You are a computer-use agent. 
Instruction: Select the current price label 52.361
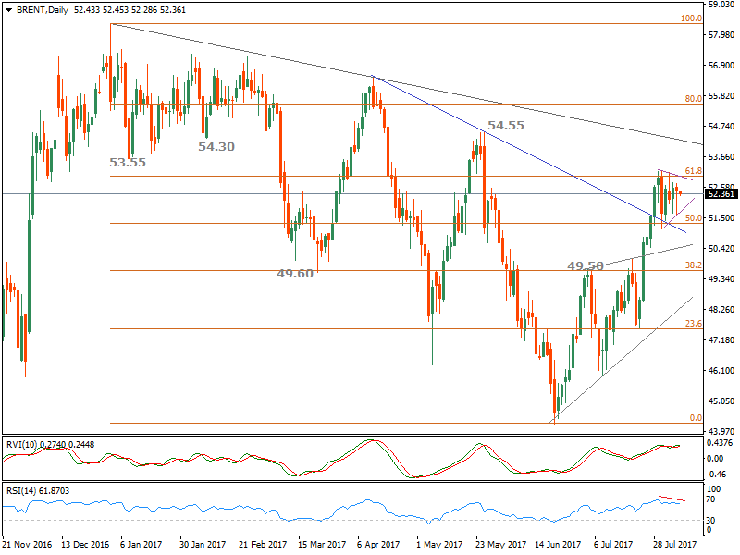[721, 194]
